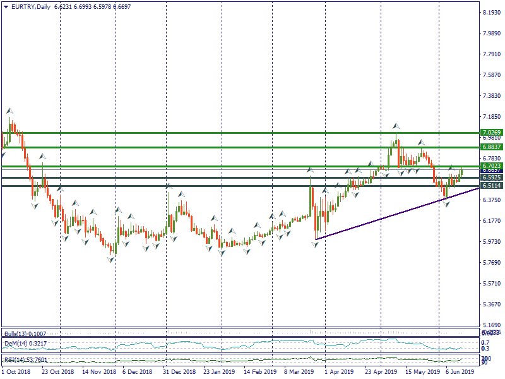Click the EURTRY,Daily chart title
The width and height of the screenshot is (505, 379).
click(27, 7)
